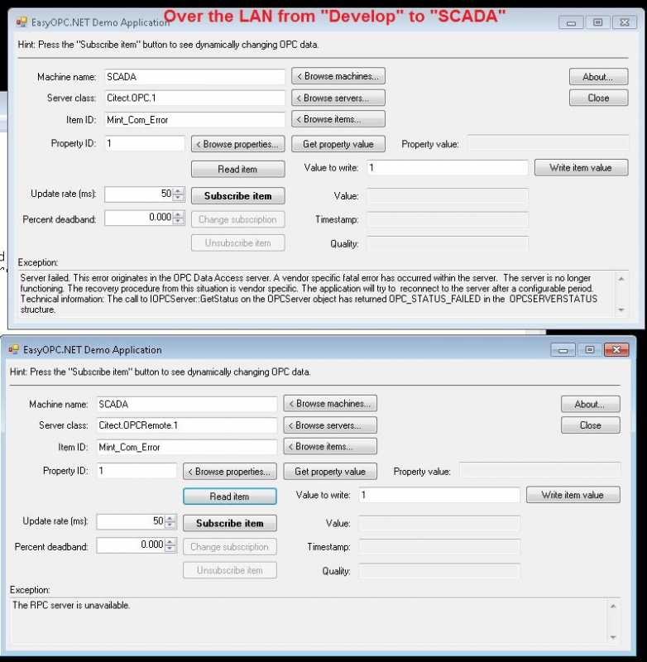Focus Machine name field in bottom window
Screen dimensions: 647x662
pyautogui.click(x=186, y=404)
